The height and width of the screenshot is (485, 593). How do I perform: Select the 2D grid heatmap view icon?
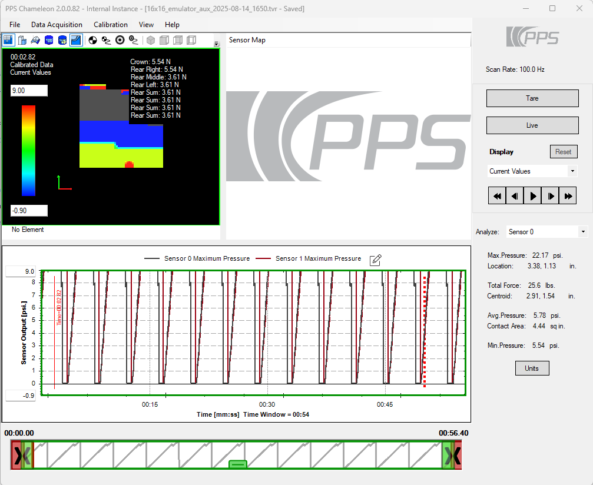(8, 40)
